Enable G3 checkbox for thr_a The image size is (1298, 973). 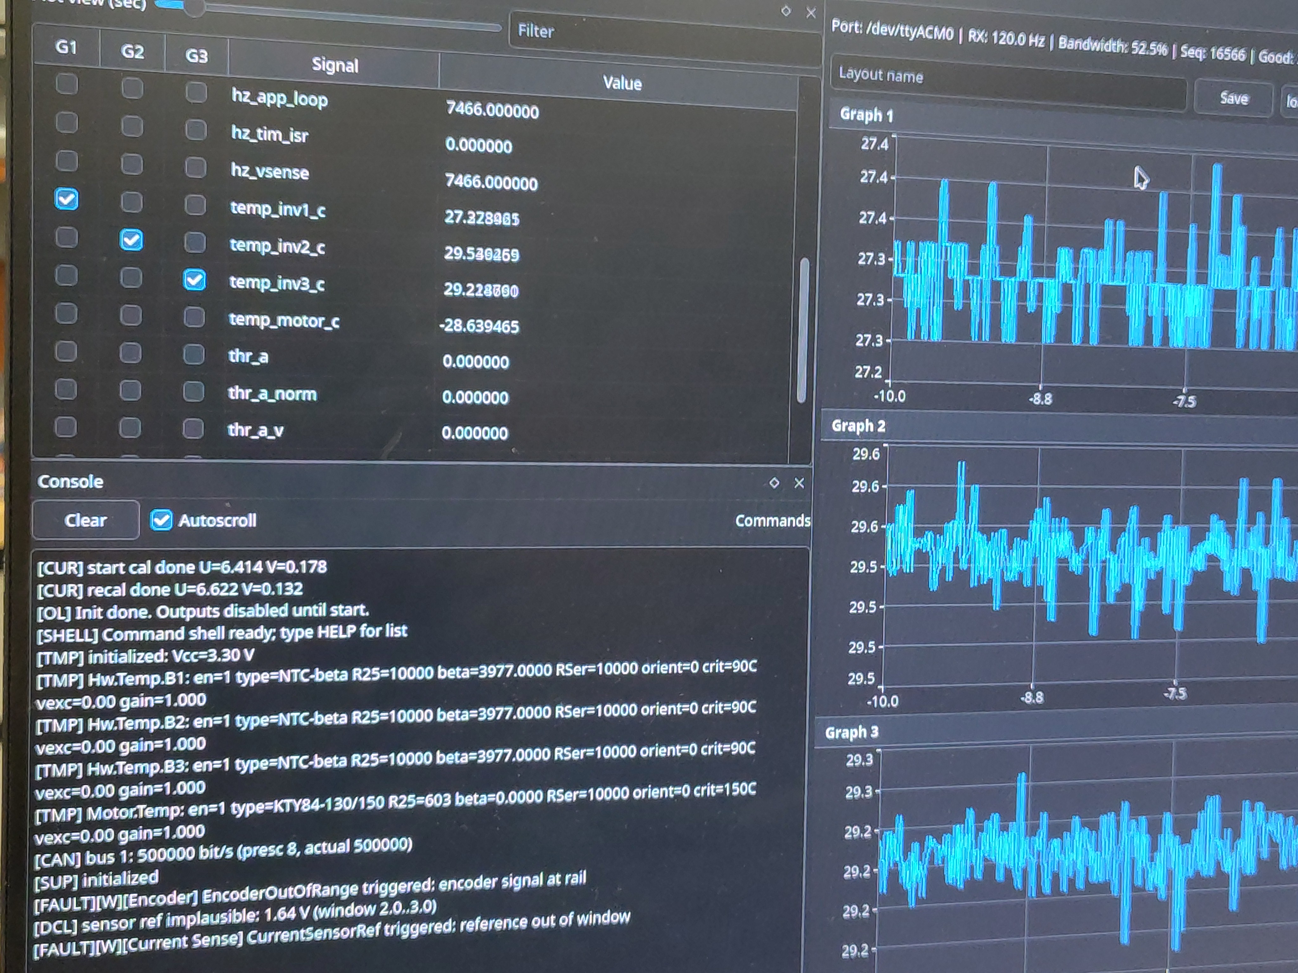coord(194,354)
